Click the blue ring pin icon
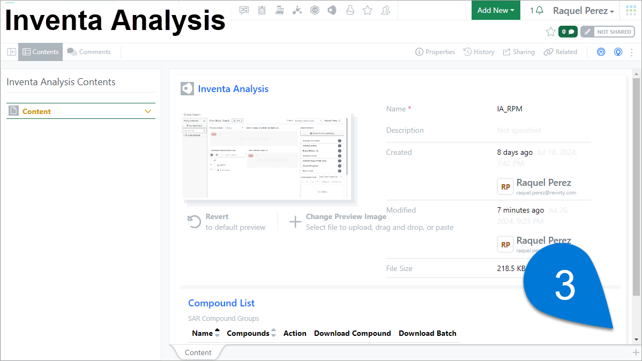The image size is (642, 361). [618, 52]
